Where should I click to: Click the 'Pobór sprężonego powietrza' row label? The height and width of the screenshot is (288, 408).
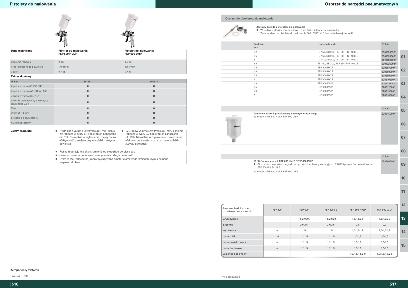tap(27, 67)
